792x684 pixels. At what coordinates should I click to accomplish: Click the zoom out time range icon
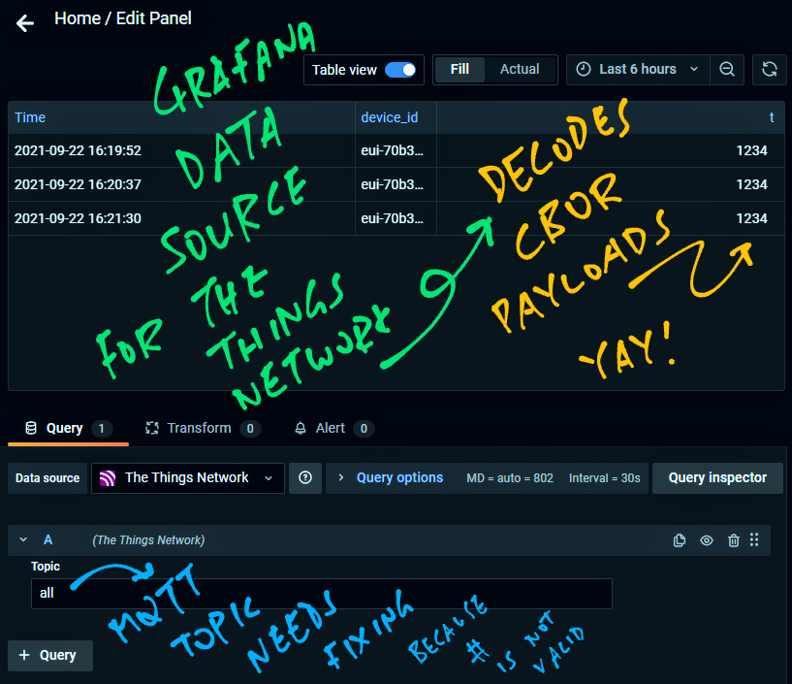[x=726, y=69]
